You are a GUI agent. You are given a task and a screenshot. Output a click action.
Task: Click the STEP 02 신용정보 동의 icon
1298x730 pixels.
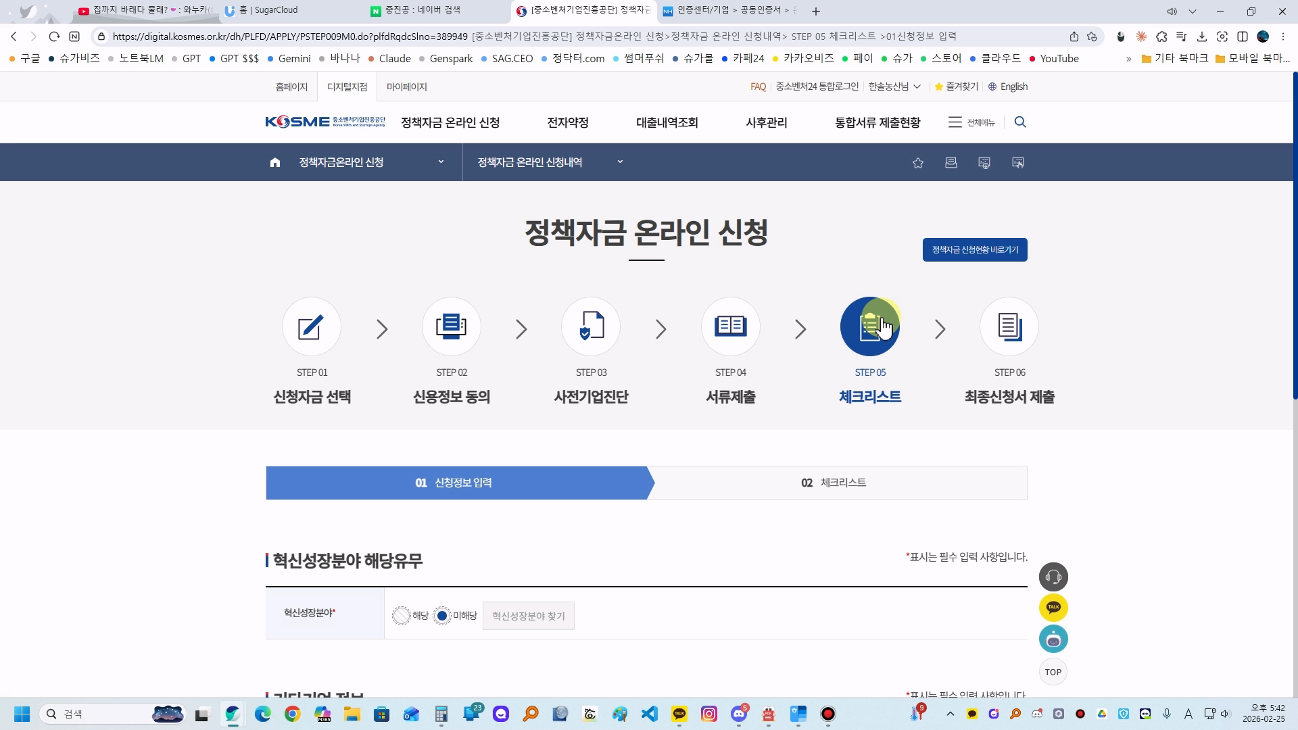451,327
